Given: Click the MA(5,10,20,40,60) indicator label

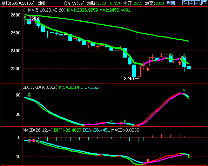Looking at the screenshot, I should pos(47,10).
